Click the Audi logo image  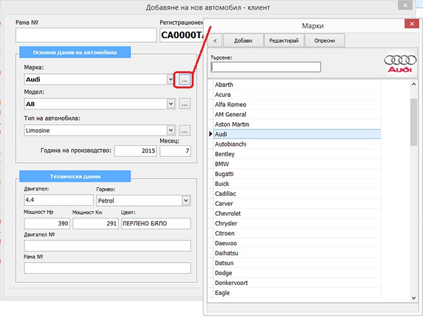[400, 64]
